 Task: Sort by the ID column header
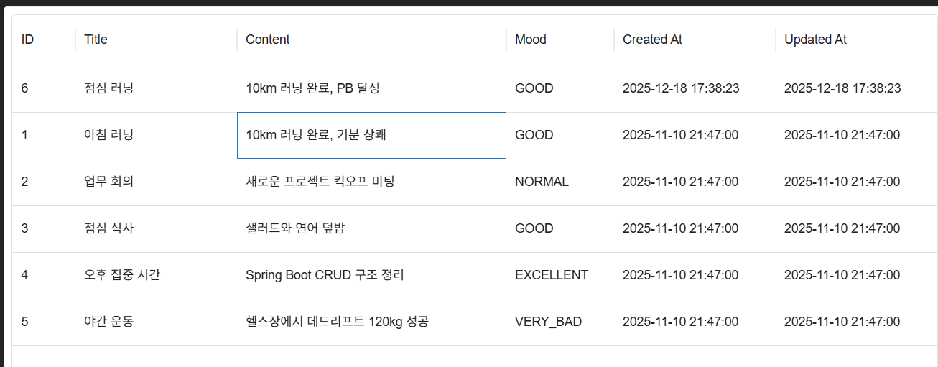pyautogui.click(x=44, y=40)
